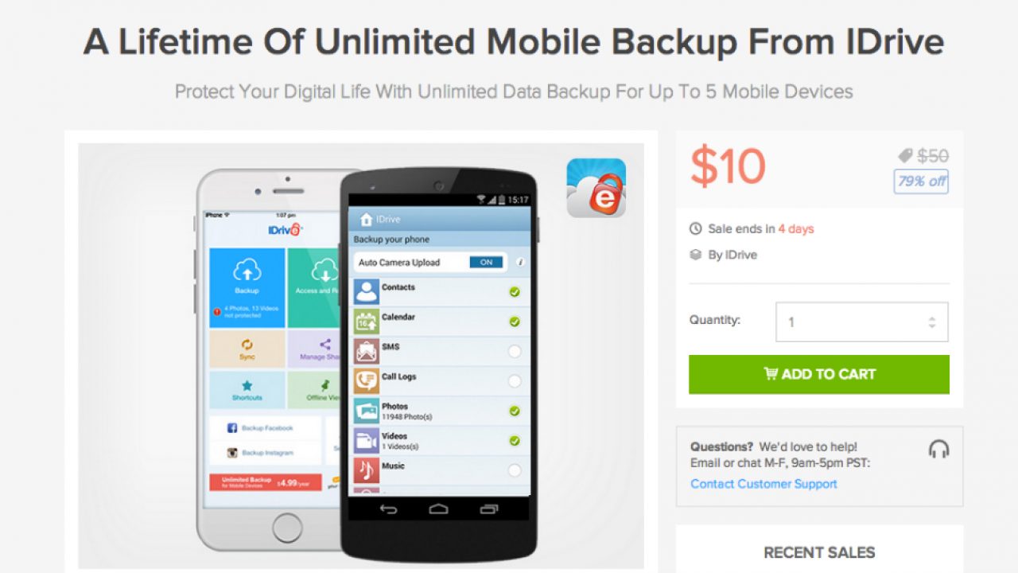The image size is (1018, 573).
Task: Select the Contacts icon on the Android phone
Action: pyautogui.click(x=366, y=291)
